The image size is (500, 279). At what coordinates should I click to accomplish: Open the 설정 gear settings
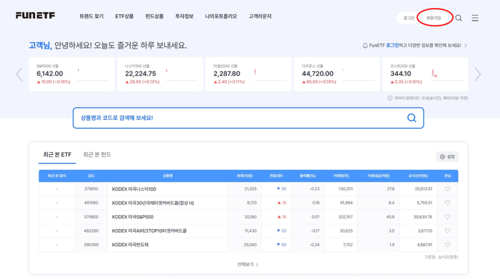click(x=448, y=156)
